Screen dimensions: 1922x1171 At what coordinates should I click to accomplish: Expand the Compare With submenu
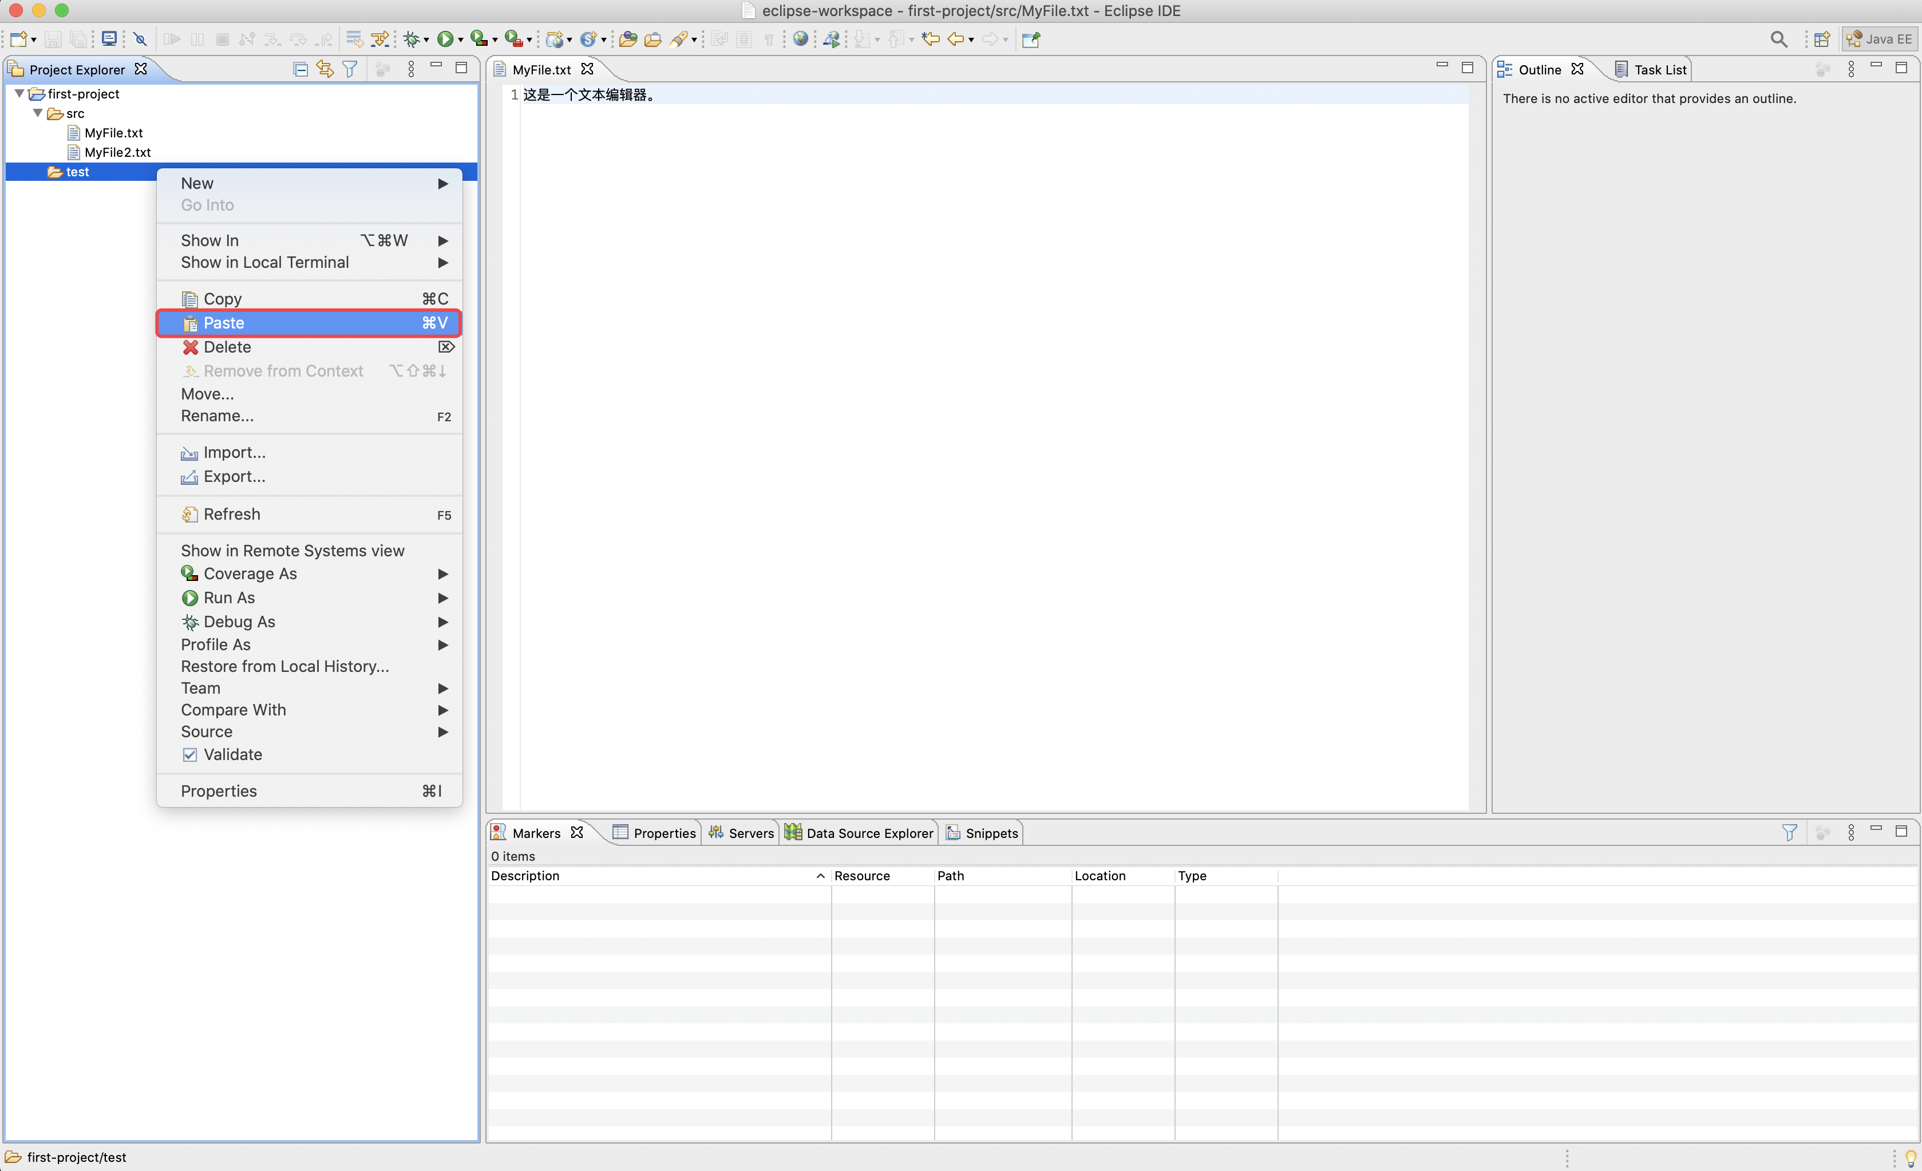pyautogui.click(x=310, y=710)
